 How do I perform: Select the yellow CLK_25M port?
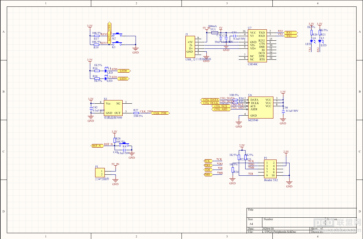(x=160, y=113)
